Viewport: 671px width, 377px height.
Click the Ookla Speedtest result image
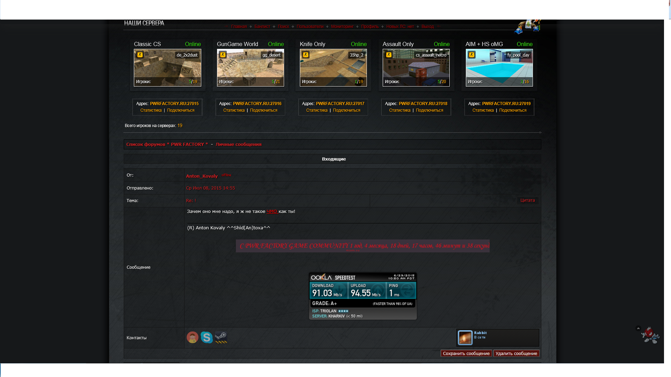363,296
